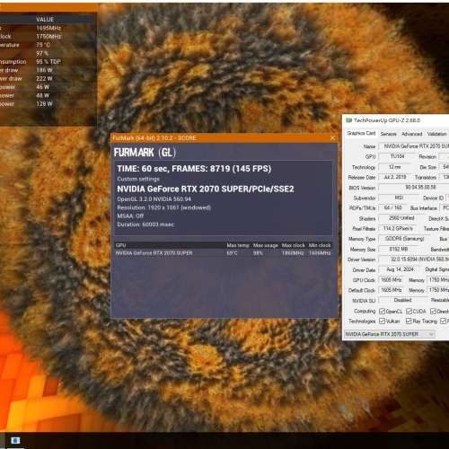Click the NVIDIA SLI Disabled field

pos(402,300)
